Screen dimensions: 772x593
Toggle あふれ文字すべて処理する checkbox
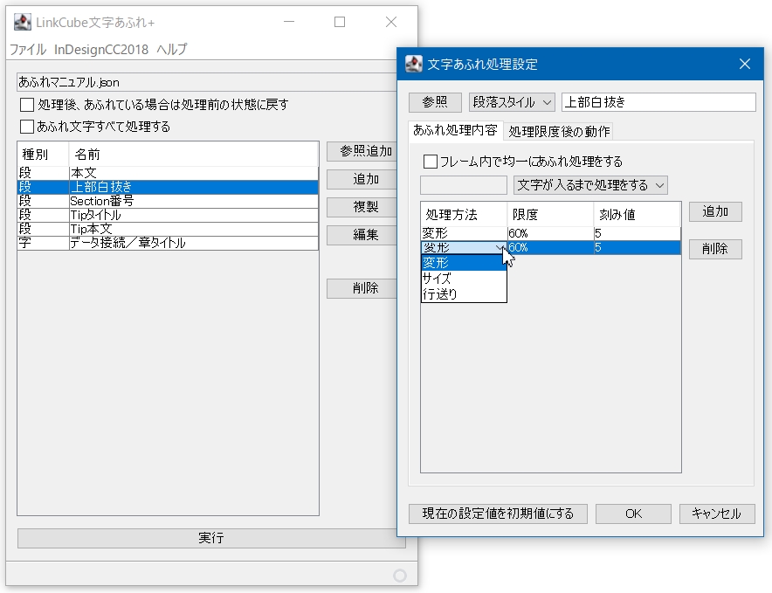(x=28, y=127)
